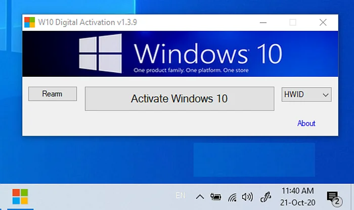Click the Windows 10 banner text
The height and width of the screenshot is (210, 354).
click(x=208, y=53)
